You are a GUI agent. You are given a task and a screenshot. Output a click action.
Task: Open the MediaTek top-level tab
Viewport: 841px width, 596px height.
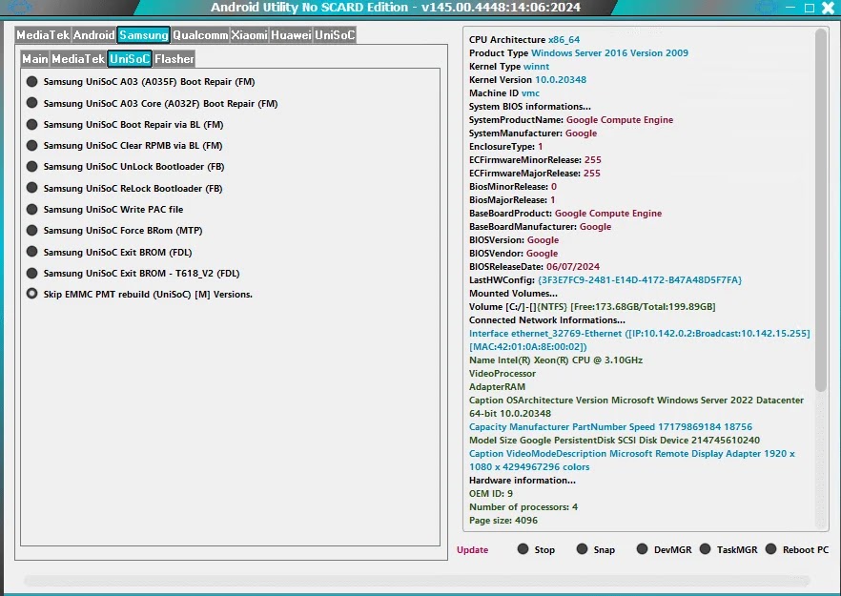coord(43,35)
